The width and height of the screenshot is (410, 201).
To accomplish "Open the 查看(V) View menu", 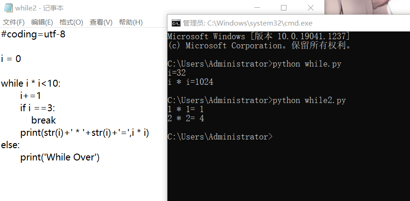I will 101,22.
